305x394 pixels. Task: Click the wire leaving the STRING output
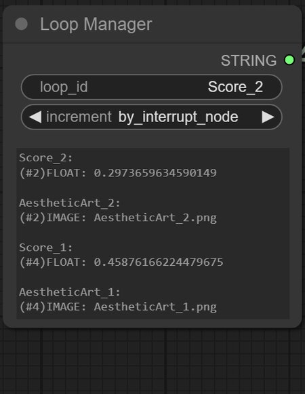click(x=303, y=54)
